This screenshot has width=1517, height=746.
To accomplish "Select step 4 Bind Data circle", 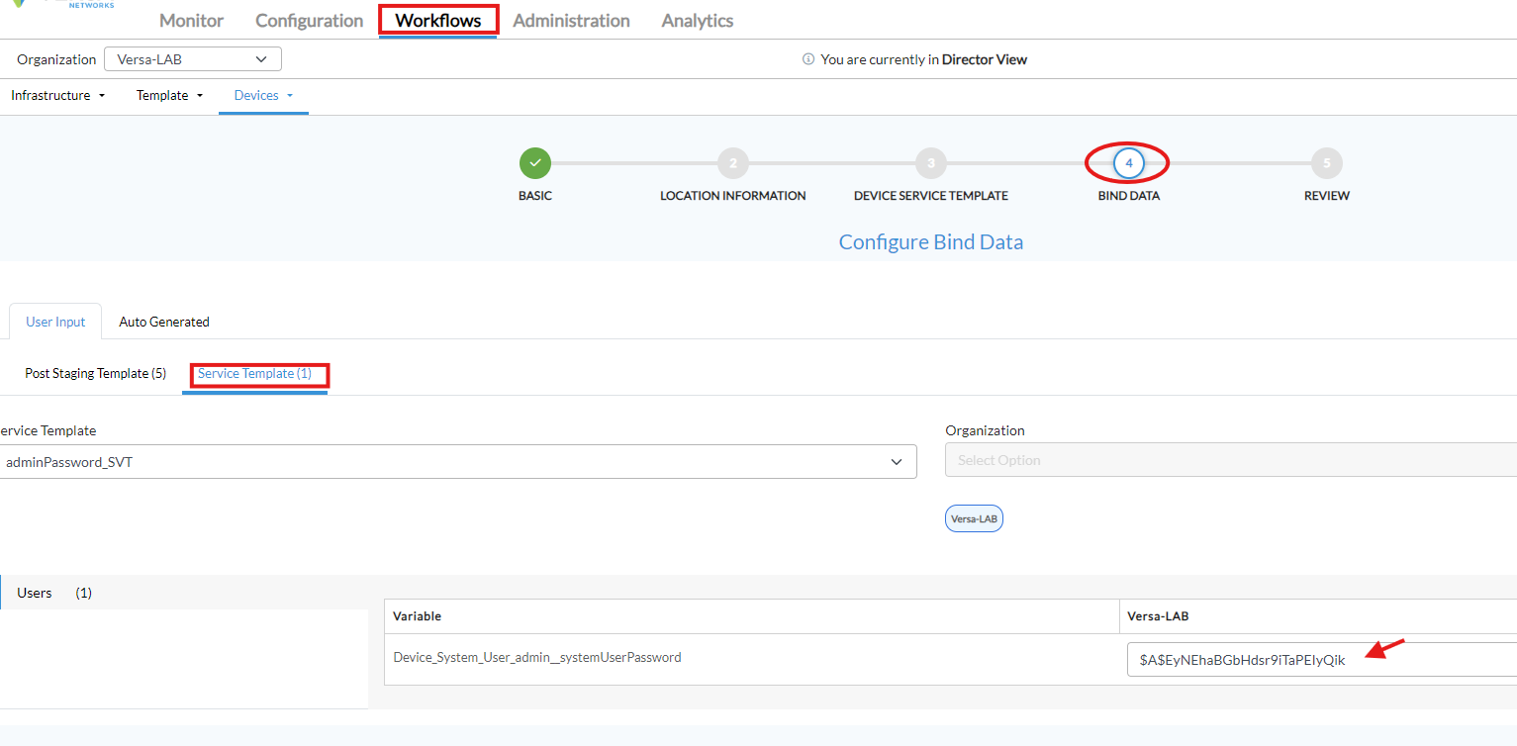I will (1129, 163).
